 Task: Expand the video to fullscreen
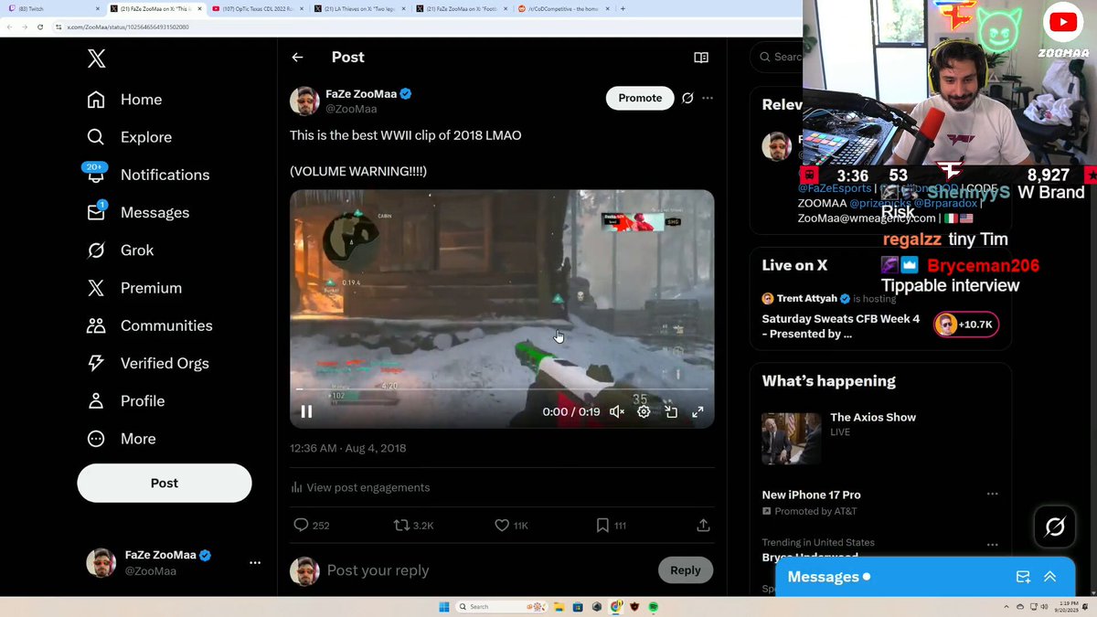[698, 412]
